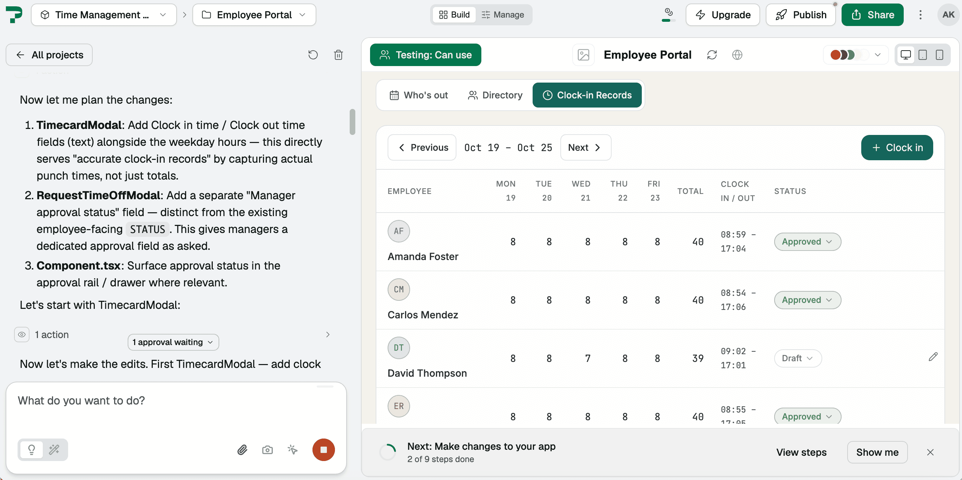Refresh the Employee Portal preview
Image resolution: width=962 pixels, height=480 pixels.
tap(712, 55)
